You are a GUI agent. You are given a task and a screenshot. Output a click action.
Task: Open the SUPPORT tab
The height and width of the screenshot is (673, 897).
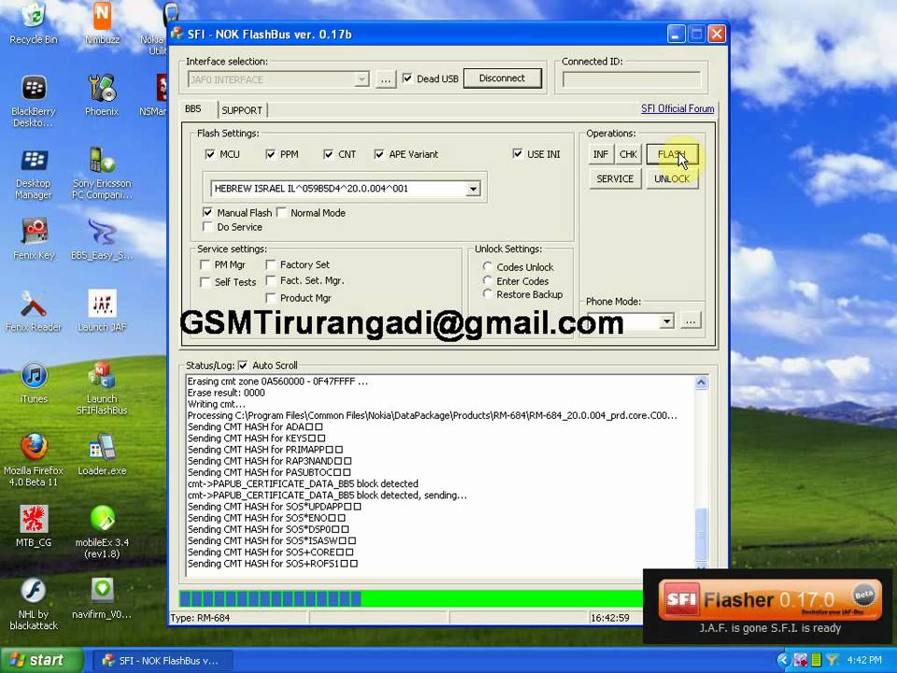pos(242,110)
